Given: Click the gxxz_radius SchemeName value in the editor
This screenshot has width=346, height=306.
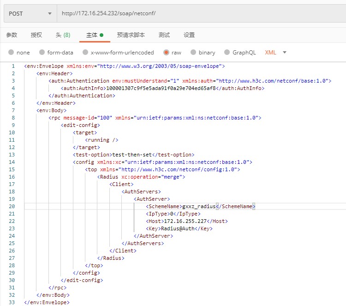Looking at the screenshot, I should click(199, 206).
